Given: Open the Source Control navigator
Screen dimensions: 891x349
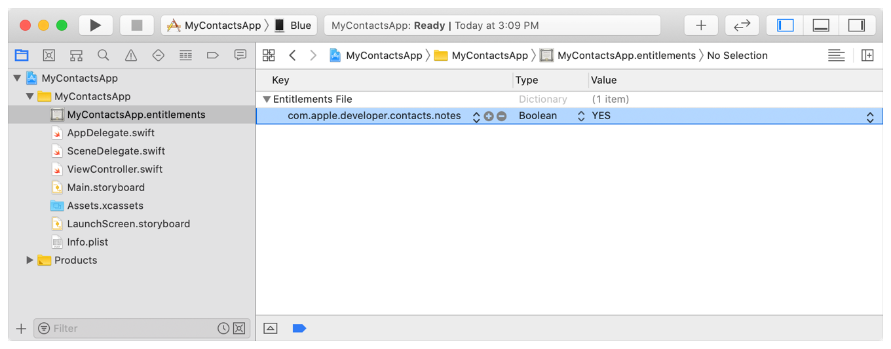Looking at the screenshot, I should pos(49,56).
